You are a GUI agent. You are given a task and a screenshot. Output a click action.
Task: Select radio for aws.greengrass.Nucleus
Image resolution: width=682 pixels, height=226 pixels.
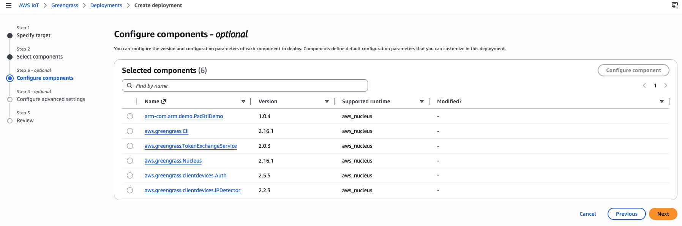130,161
